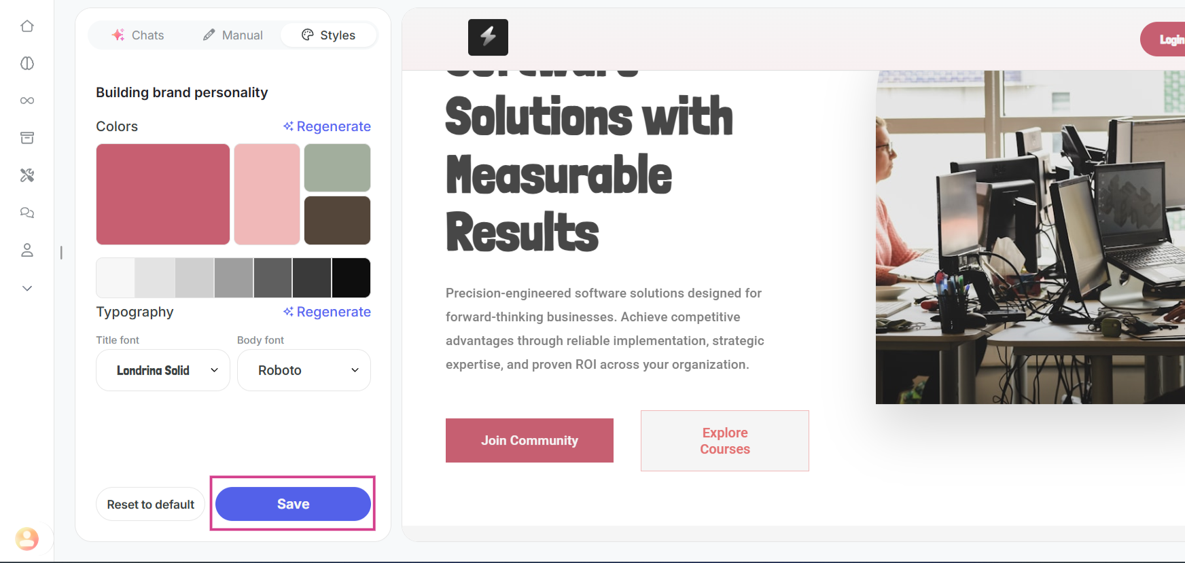Switch to the Chats tab
1185x563 pixels.
point(138,35)
